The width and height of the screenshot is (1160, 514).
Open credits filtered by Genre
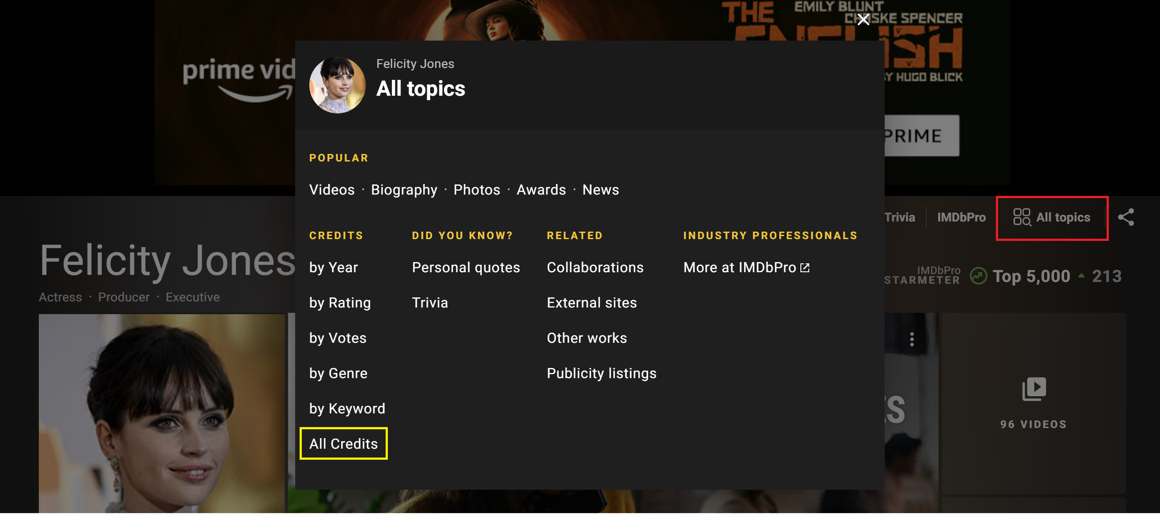point(338,373)
